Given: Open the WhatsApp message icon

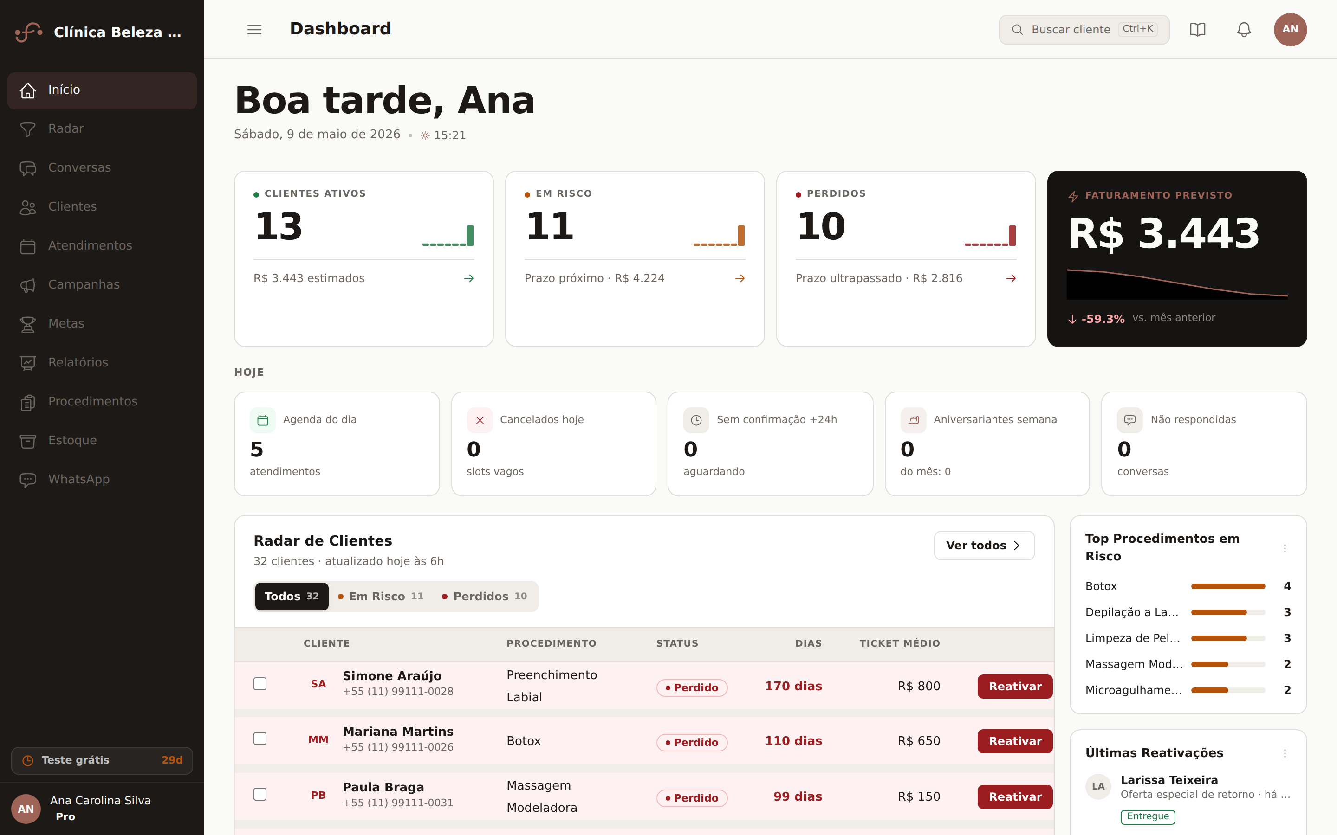Looking at the screenshot, I should pos(28,480).
